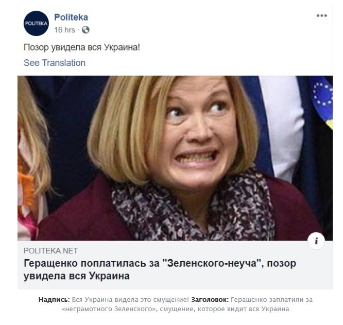Click the globe public audience icon
This screenshot has height=325, width=343.
pyautogui.click(x=85, y=30)
